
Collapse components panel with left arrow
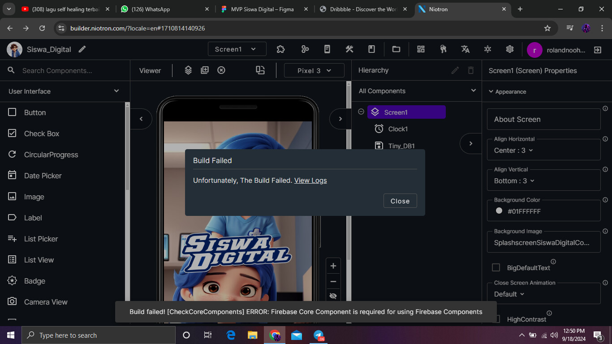pos(141,119)
